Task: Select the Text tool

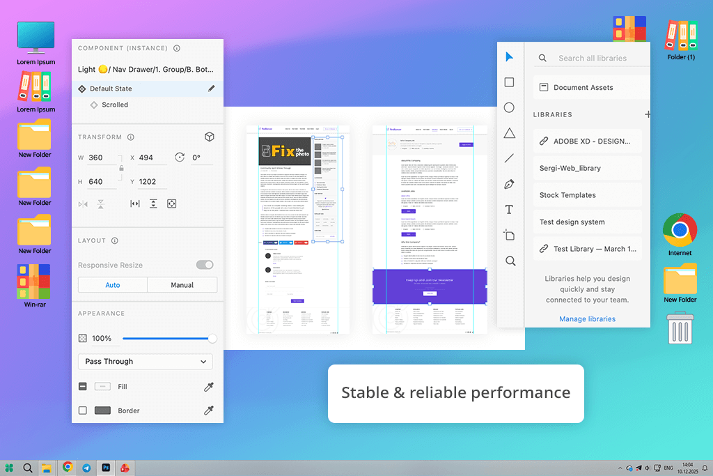Action: point(509,209)
